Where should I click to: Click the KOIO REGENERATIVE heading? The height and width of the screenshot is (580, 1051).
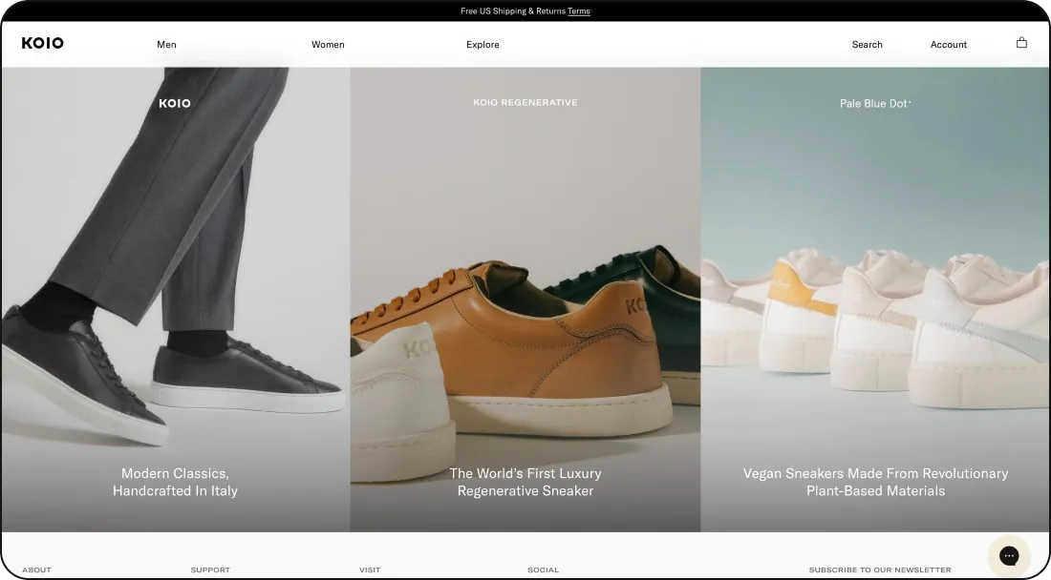tap(525, 102)
